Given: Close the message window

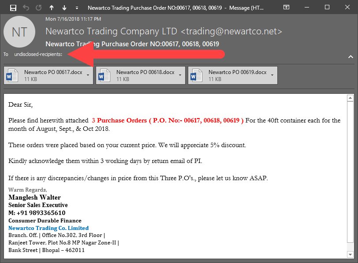Looking at the screenshot, I should coord(347,7).
